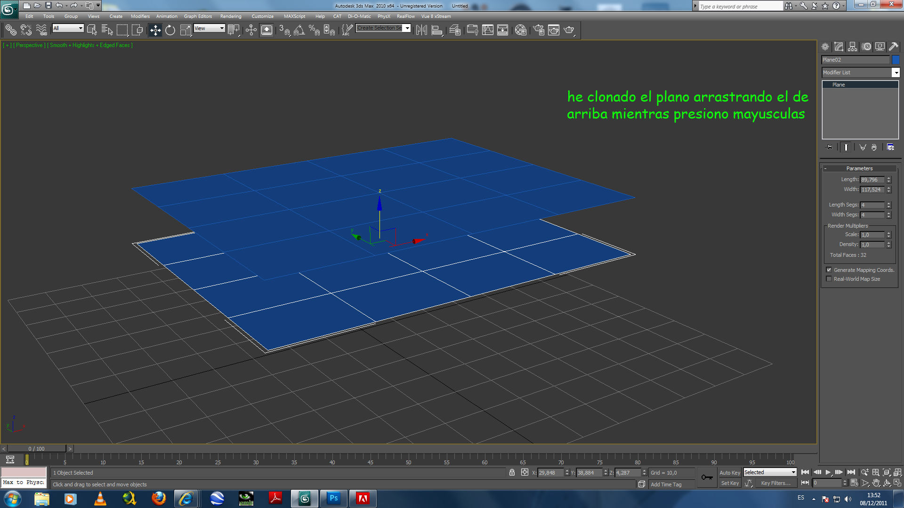Open the Material Editor

(520, 31)
